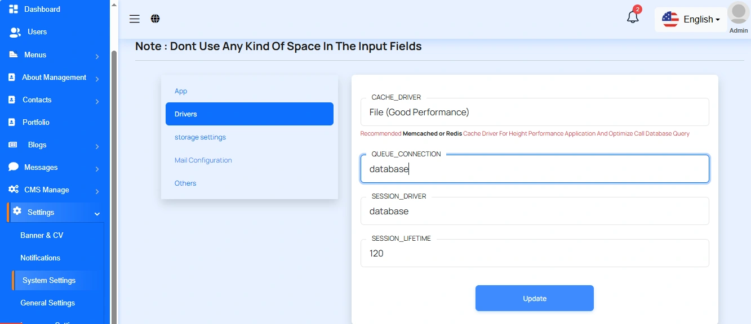Expand the About Management chevron
The height and width of the screenshot is (324, 751).
click(x=97, y=79)
